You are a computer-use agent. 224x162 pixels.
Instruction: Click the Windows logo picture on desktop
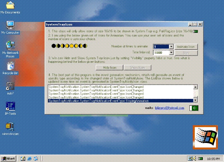(x=205, y=137)
